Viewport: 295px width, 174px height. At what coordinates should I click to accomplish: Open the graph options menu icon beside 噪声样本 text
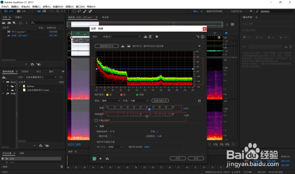tap(199, 46)
